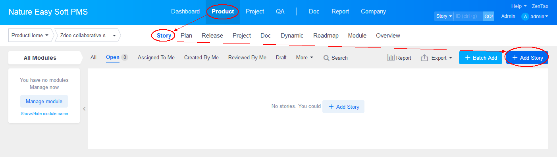Viewport: 557px width, 157px height.
Task: Open the Zdoo collaborative product dropdown
Action: click(88, 35)
